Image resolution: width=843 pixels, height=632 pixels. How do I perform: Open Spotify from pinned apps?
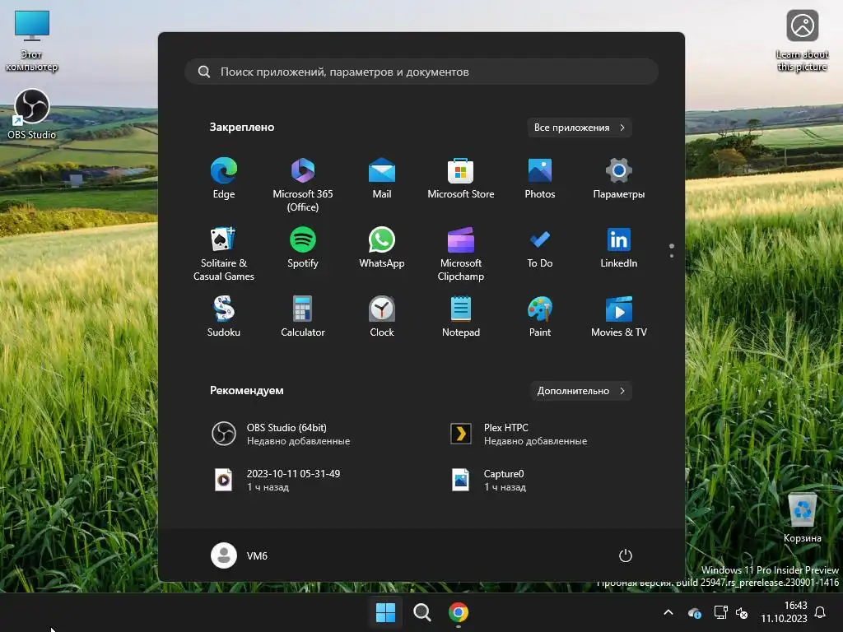[303, 249]
